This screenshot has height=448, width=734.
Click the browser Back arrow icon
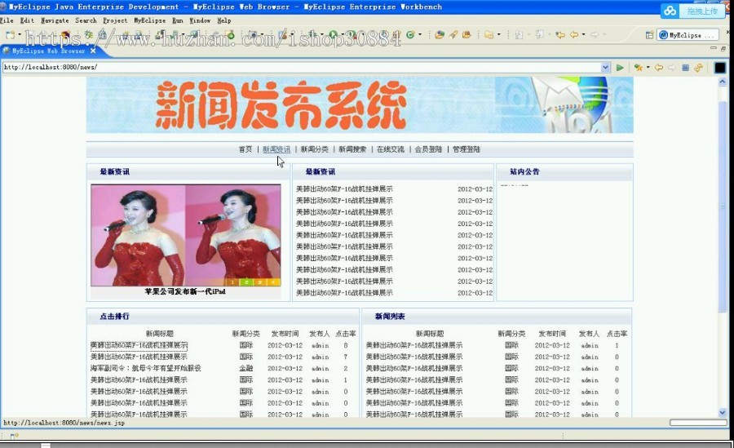(659, 68)
